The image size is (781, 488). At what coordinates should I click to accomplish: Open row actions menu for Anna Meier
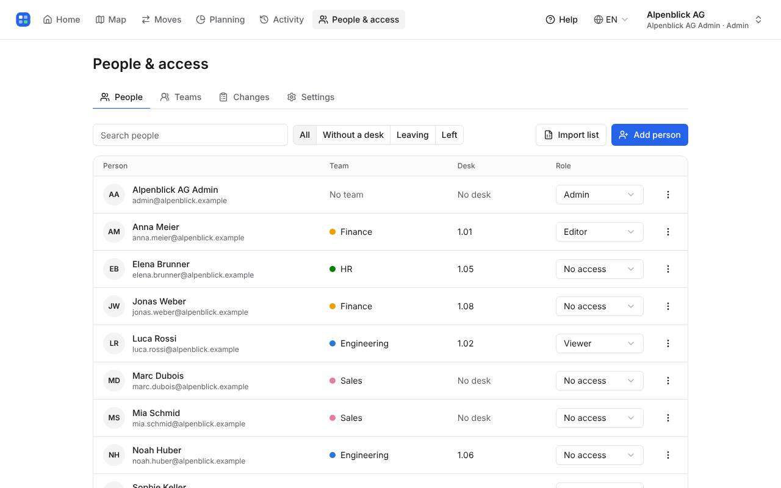[x=668, y=232]
